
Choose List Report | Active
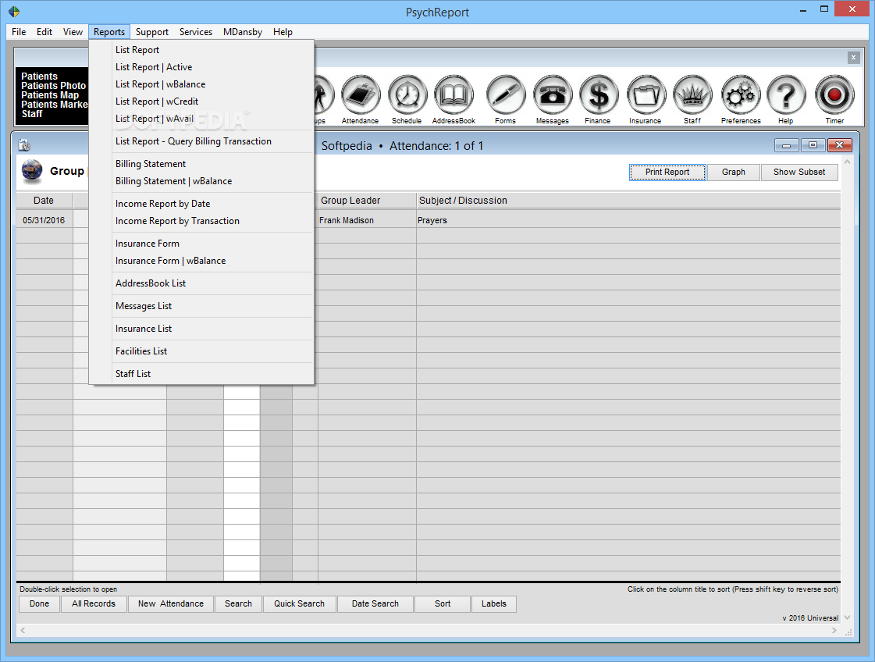pos(201,67)
